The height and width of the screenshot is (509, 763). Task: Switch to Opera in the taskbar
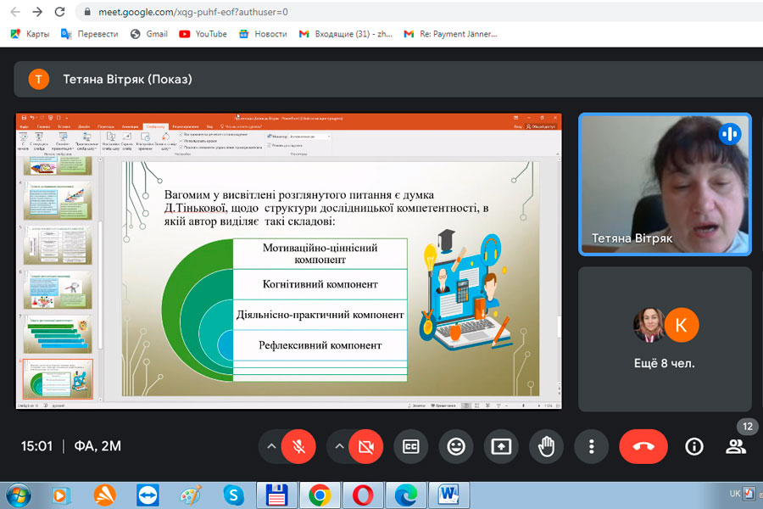click(x=363, y=495)
